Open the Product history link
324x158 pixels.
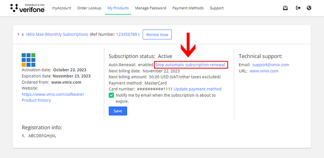click(x=36, y=100)
